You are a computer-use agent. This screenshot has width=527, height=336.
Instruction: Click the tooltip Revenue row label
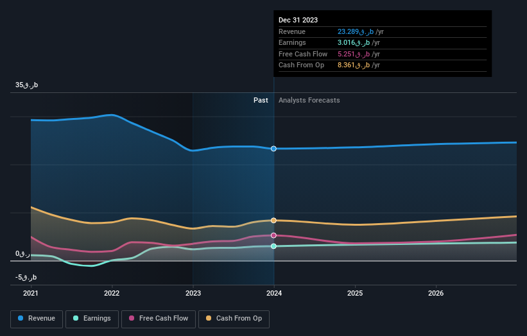pyautogui.click(x=292, y=31)
